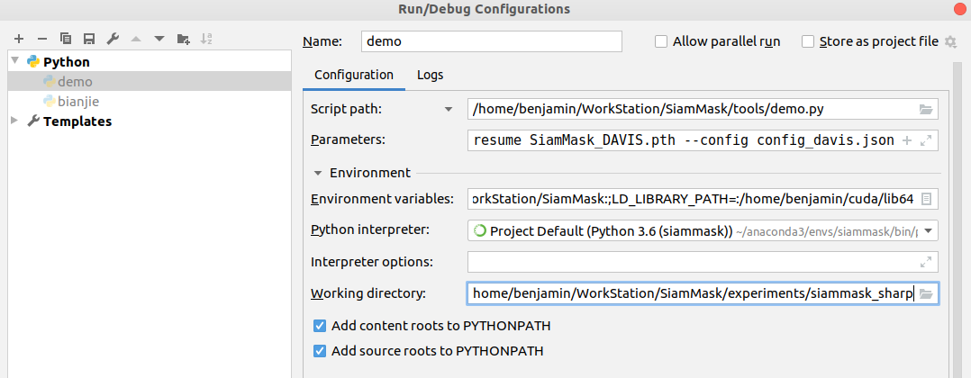Switch to the Logs tab
Image resolution: width=971 pixels, height=378 pixels.
pos(430,75)
